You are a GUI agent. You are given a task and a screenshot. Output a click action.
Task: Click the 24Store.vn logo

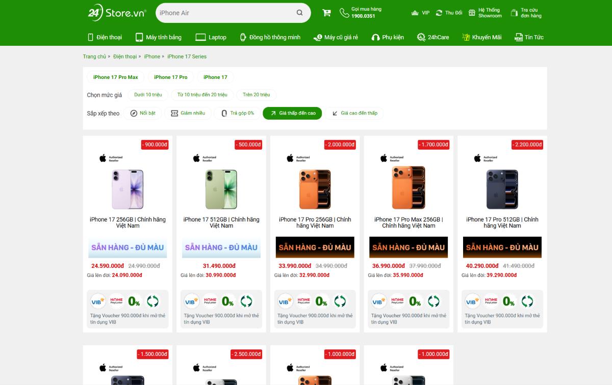[116, 13]
